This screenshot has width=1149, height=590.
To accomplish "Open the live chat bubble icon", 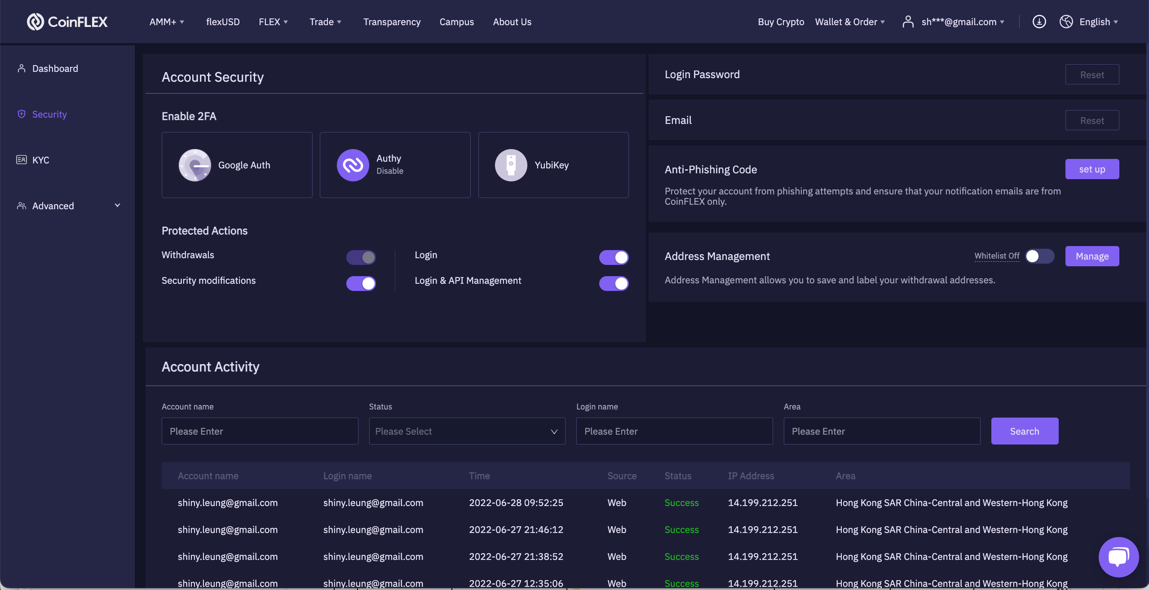I will [x=1118, y=557].
